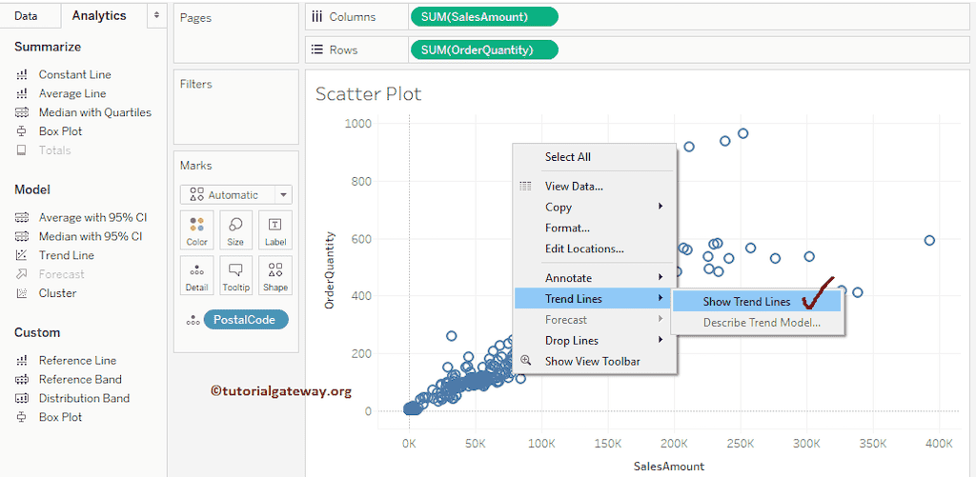Click the SUM(SalesAmount) pill on Columns
976x477 pixels.
483,17
